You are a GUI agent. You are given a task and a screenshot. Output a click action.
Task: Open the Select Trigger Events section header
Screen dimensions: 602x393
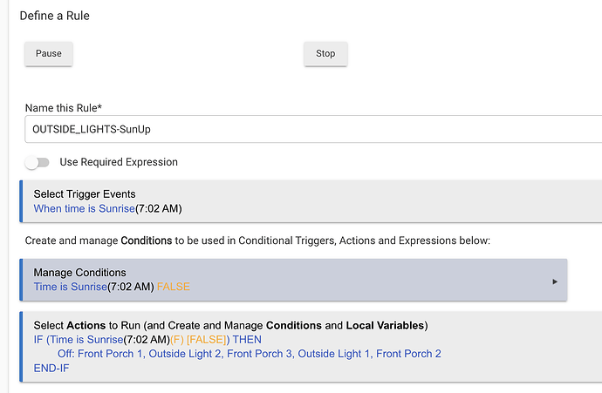(84, 193)
